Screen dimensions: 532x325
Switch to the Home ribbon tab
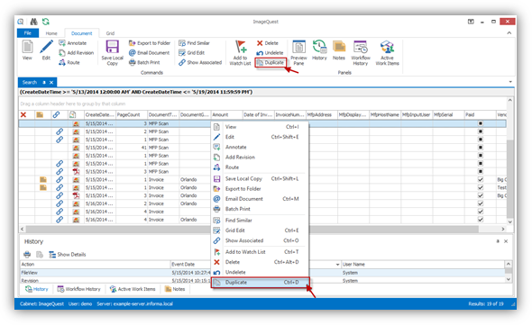pyautogui.click(x=51, y=33)
